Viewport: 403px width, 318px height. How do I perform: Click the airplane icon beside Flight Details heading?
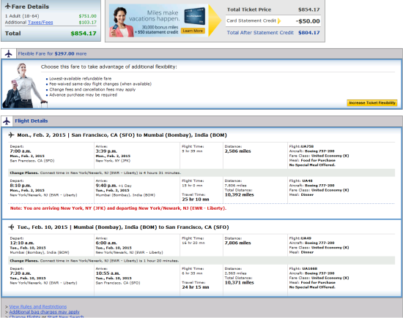(x=7, y=121)
